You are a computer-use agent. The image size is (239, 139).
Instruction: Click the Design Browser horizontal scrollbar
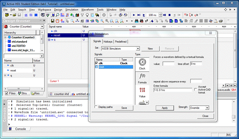[24, 89]
